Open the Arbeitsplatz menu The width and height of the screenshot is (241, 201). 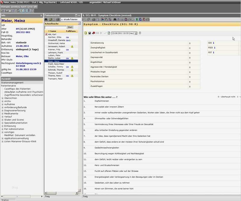click(x=5, y=6)
